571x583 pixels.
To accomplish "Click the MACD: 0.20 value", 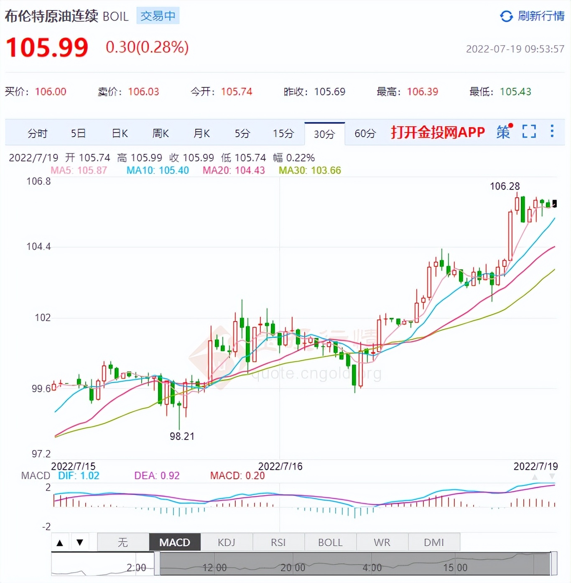I will point(237,476).
